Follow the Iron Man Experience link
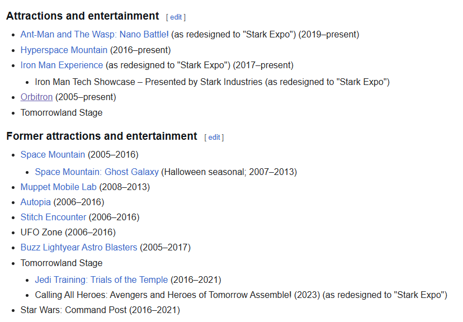Viewport: 463px width, 322px height. (x=62, y=65)
